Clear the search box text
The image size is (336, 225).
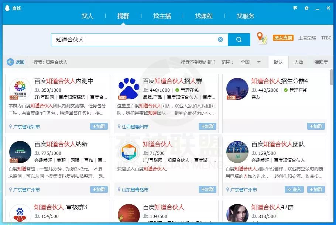pos(220,39)
